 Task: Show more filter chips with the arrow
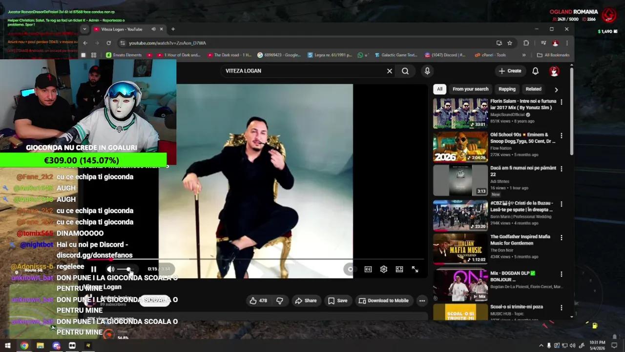[x=556, y=89]
